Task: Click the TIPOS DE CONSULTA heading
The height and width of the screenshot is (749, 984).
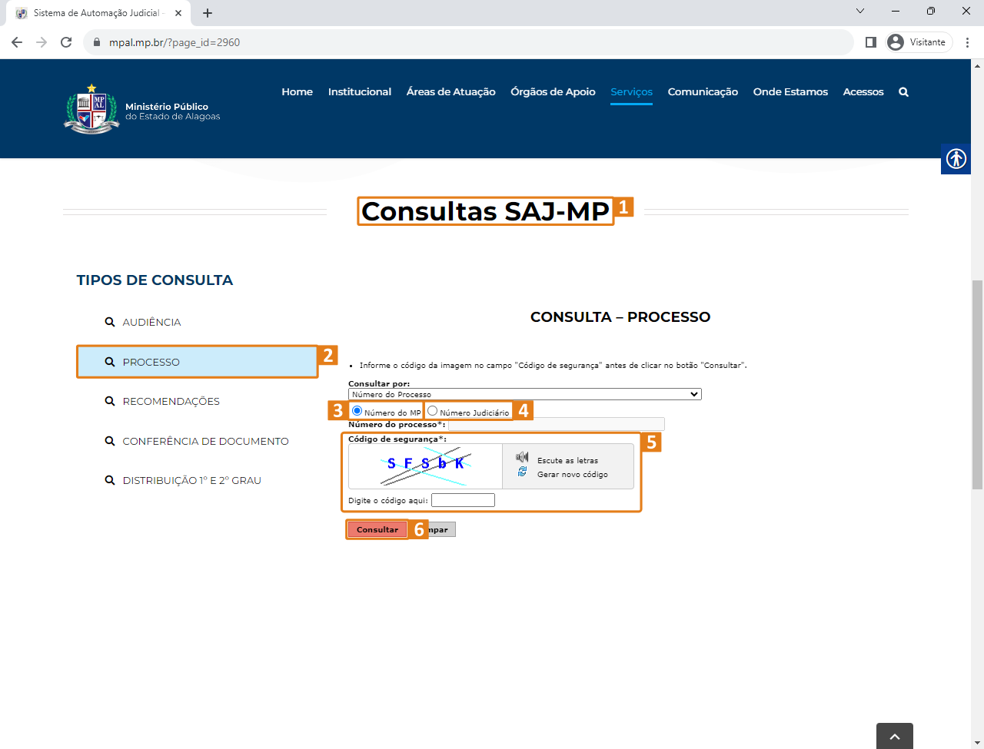Action: pyautogui.click(x=155, y=280)
